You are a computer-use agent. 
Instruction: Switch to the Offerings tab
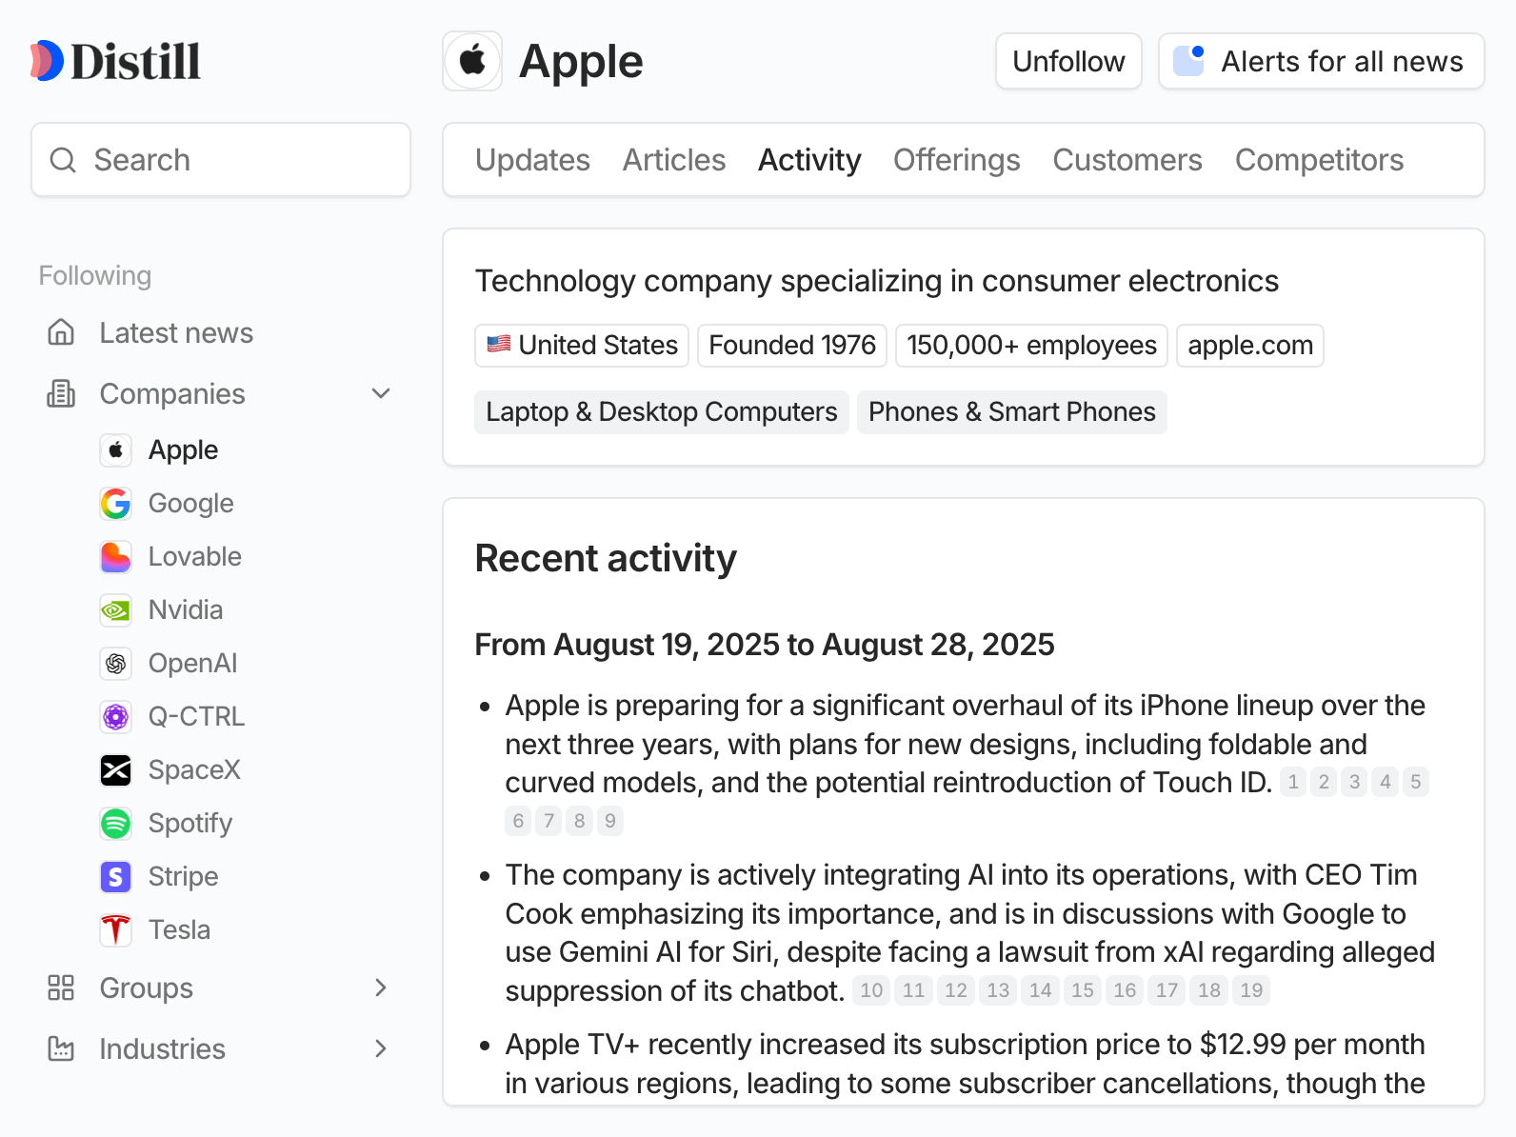point(956,160)
